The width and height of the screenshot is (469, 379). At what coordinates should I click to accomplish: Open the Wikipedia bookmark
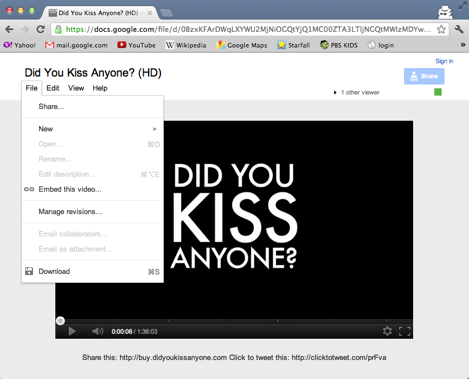tap(186, 45)
